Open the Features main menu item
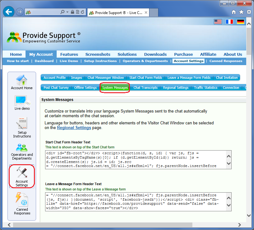 pyautogui.click(x=69, y=54)
